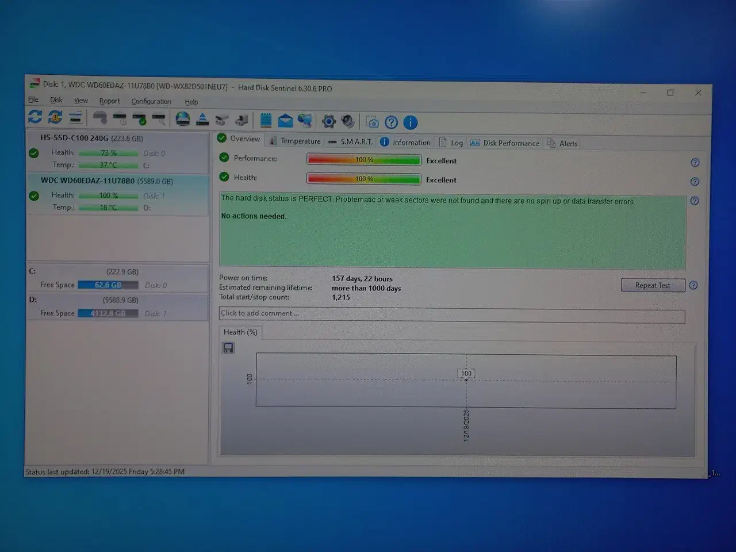Click the refresh disk status icon
Screen dimensions: 736x552
tap(35, 117)
